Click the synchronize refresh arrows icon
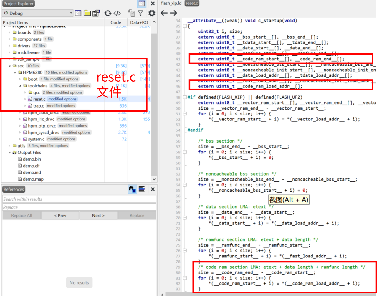Viewport: 377px width, 296px height. 108,13
